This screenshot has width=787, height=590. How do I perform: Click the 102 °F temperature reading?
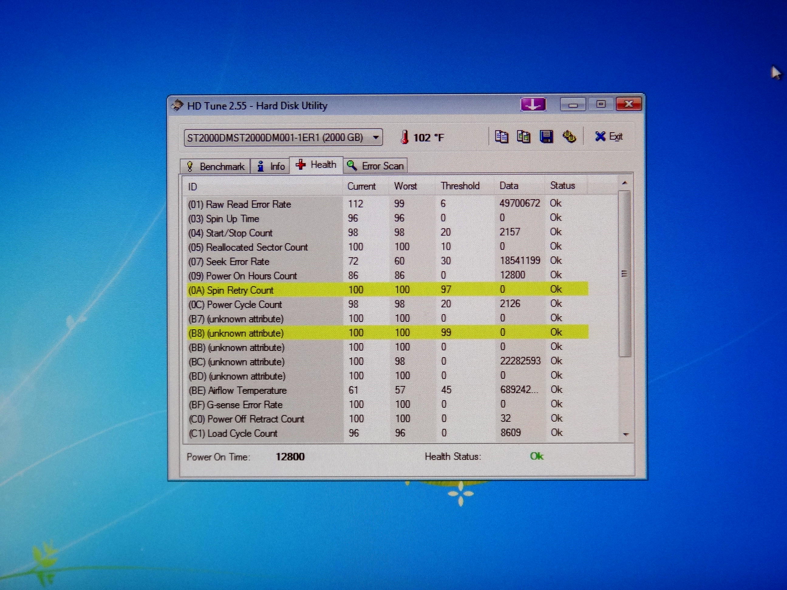pos(429,137)
